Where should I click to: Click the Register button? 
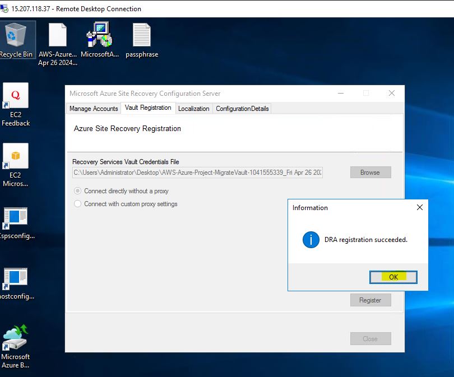[370, 300]
